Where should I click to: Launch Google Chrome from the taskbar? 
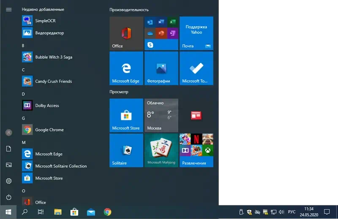(x=107, y=212)
